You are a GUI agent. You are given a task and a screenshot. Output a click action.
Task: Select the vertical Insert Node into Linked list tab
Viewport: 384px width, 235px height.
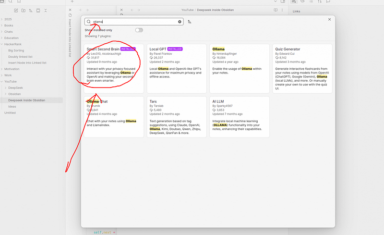[x=70, y=38]
